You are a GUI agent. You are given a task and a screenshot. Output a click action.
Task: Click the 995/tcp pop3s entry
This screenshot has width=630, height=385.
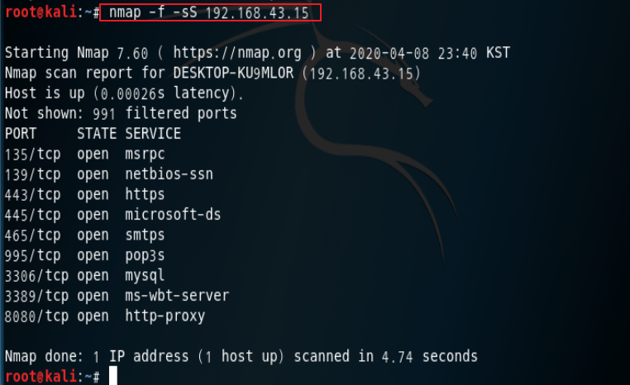[85, 255]
